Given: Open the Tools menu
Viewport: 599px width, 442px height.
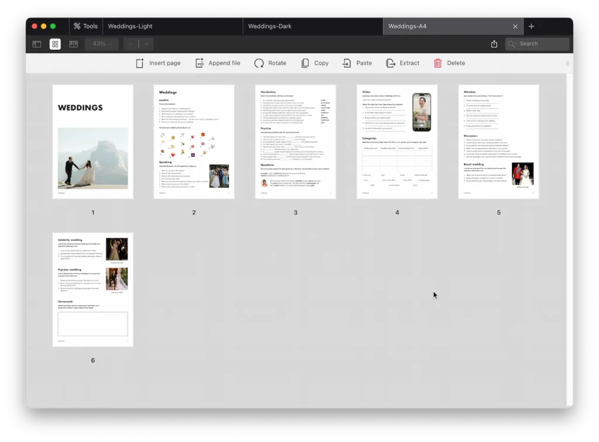Looking at the screenshot, I should tap(85, 26).
